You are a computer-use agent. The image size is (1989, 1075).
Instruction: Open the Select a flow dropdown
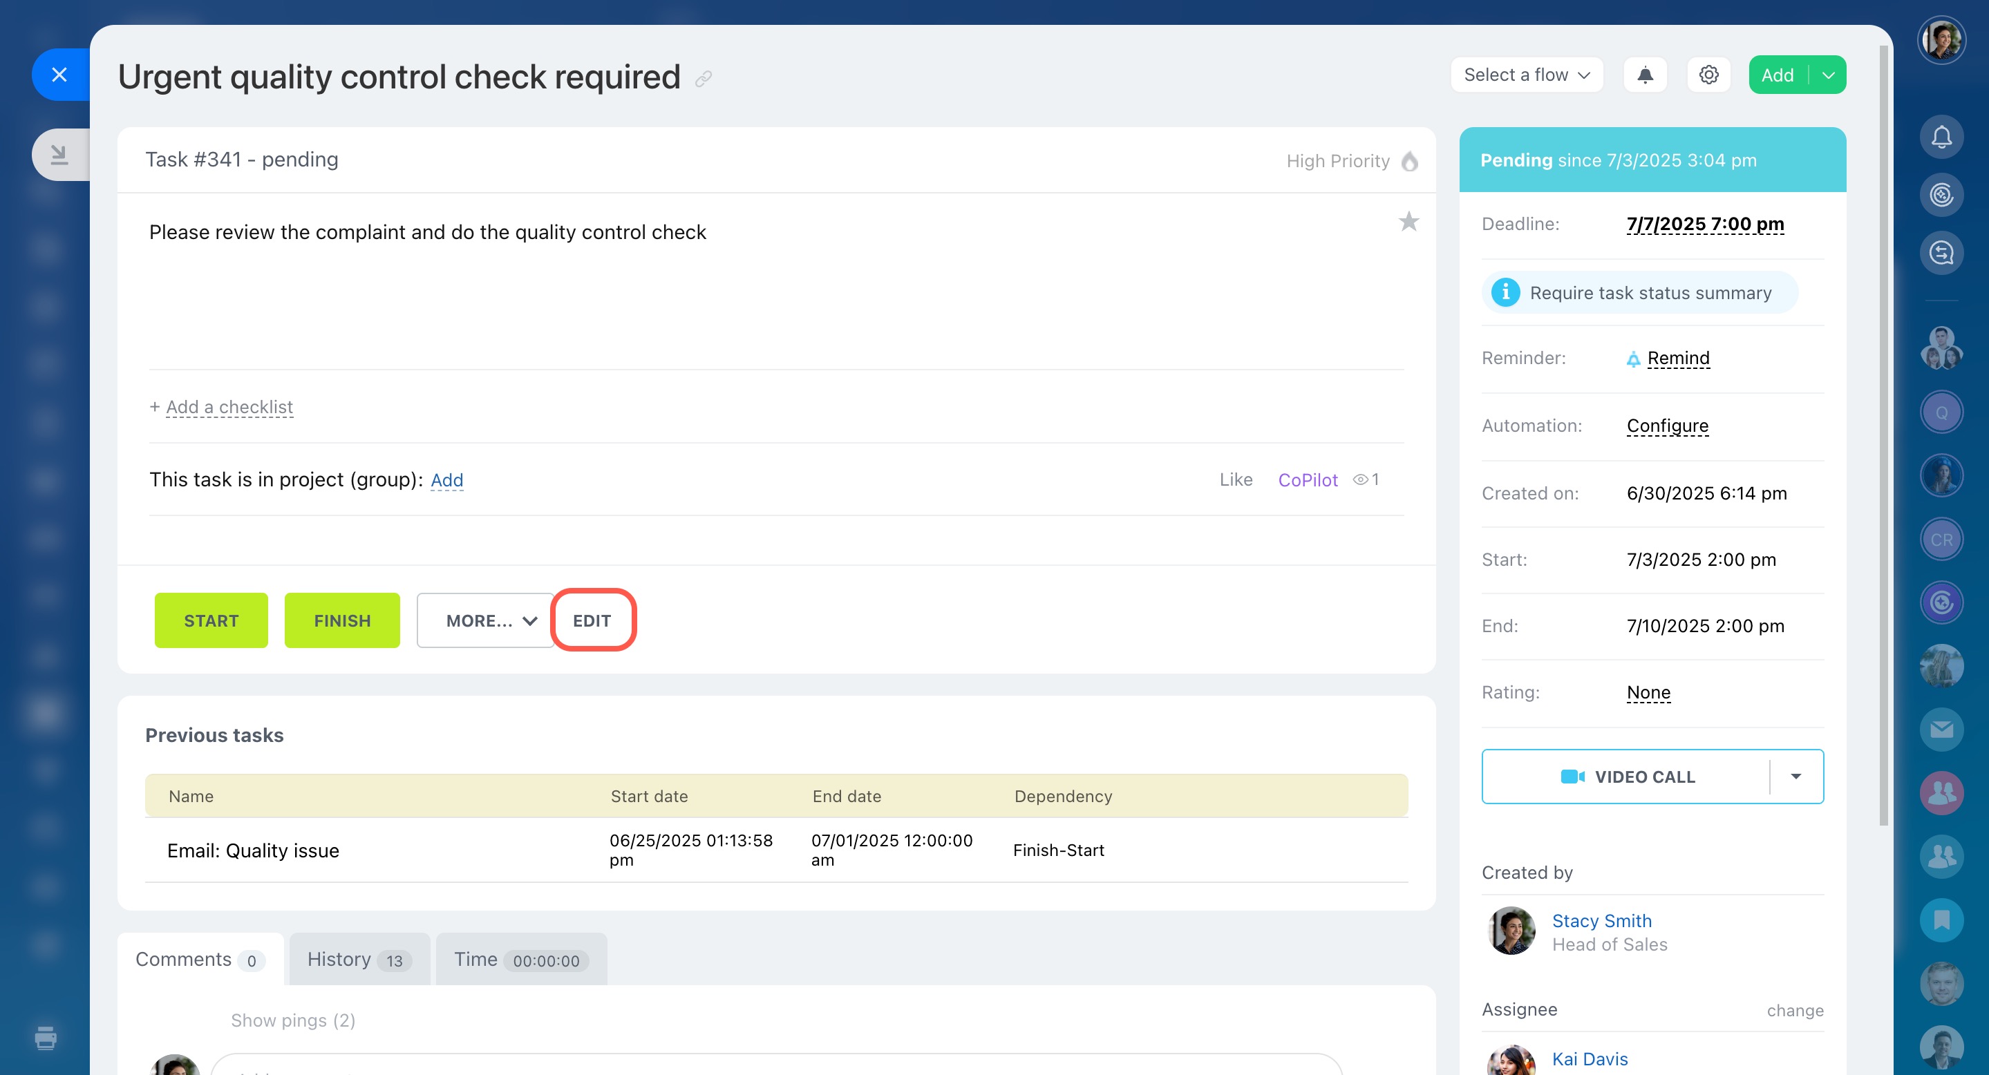tap(1527, 75)
